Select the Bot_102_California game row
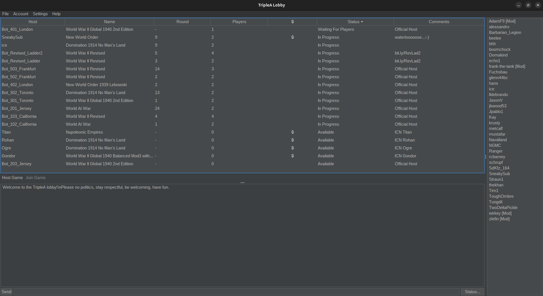Image resolution: width=543 pixels, height=296 pixels. 242,124
